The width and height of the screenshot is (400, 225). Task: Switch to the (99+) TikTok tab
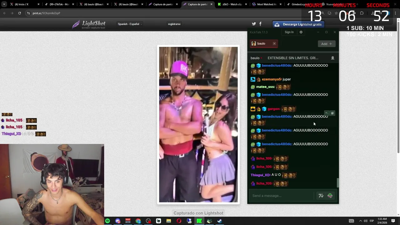[59, 4]
